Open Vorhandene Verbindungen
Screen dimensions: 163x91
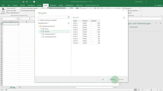(28, 11)
